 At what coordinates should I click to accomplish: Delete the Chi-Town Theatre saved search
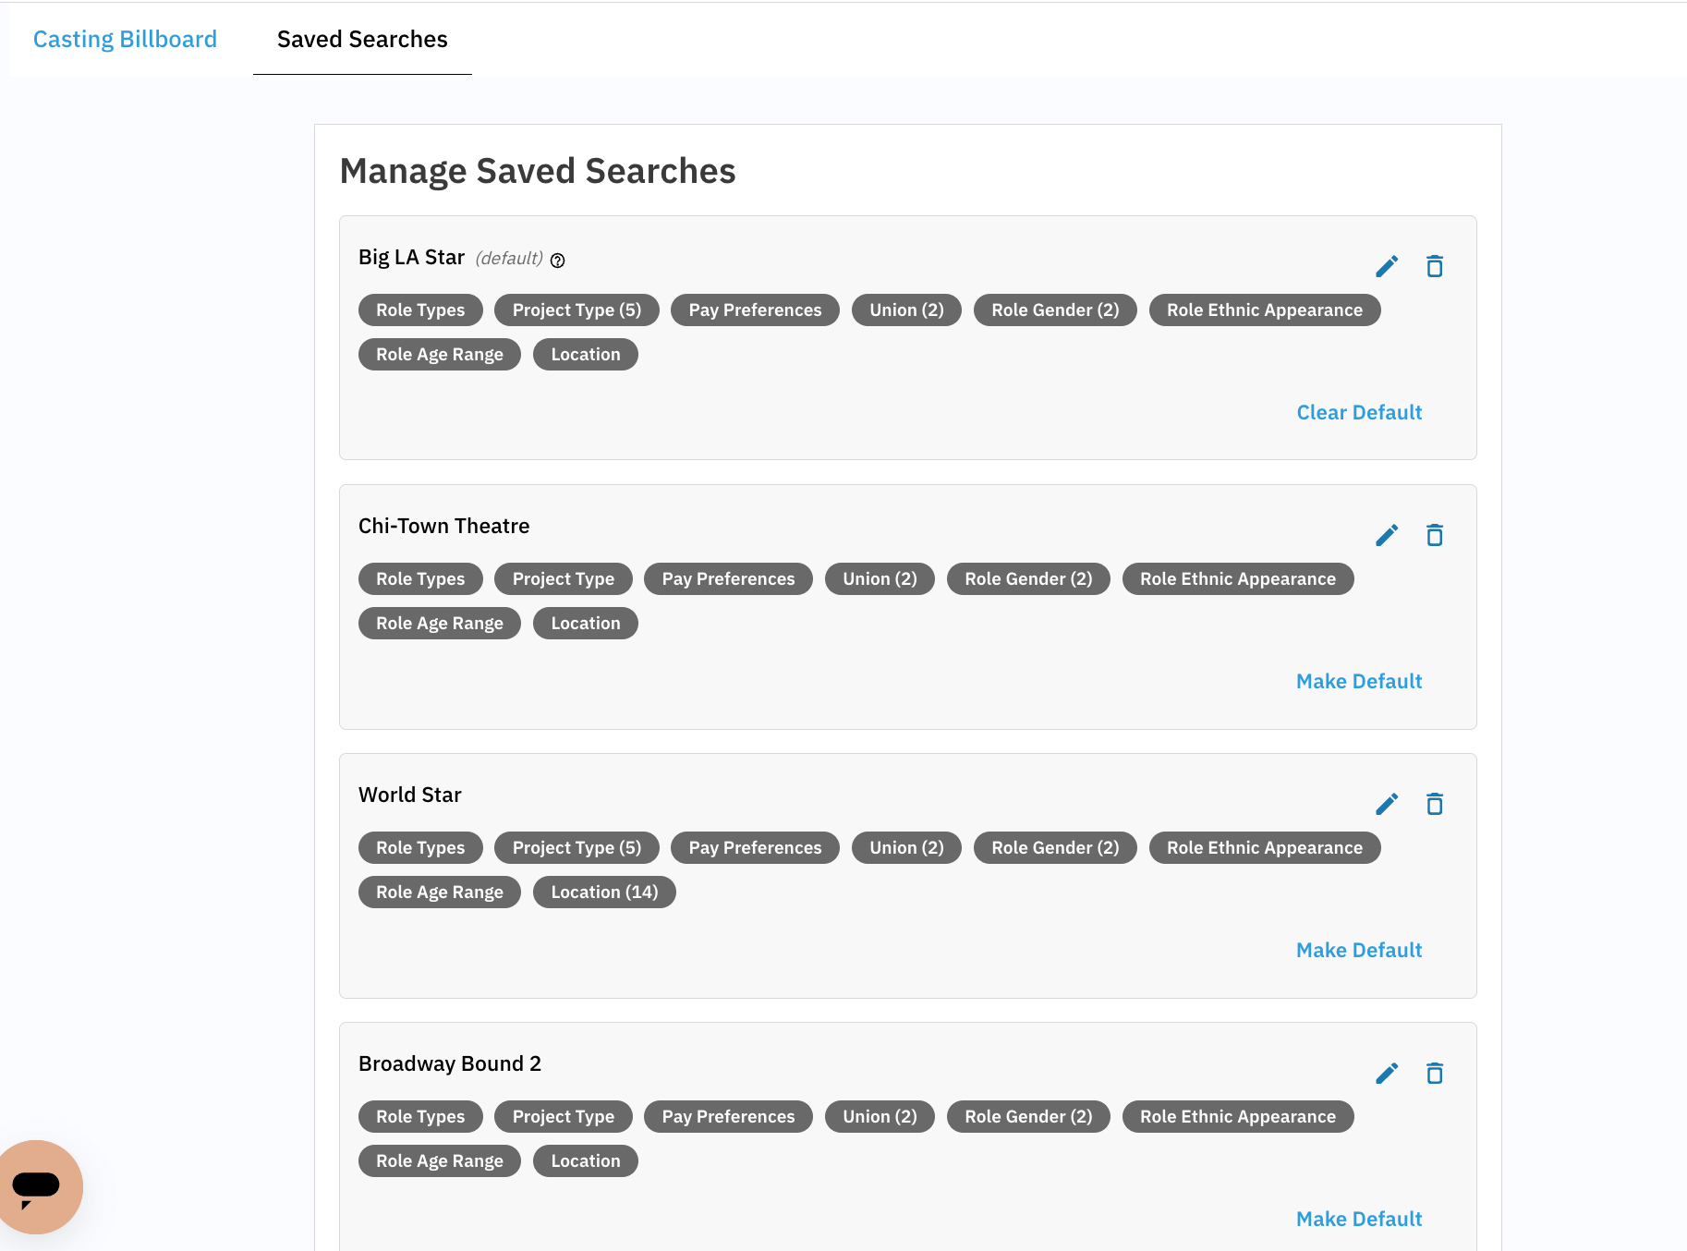pos(1435,534)
